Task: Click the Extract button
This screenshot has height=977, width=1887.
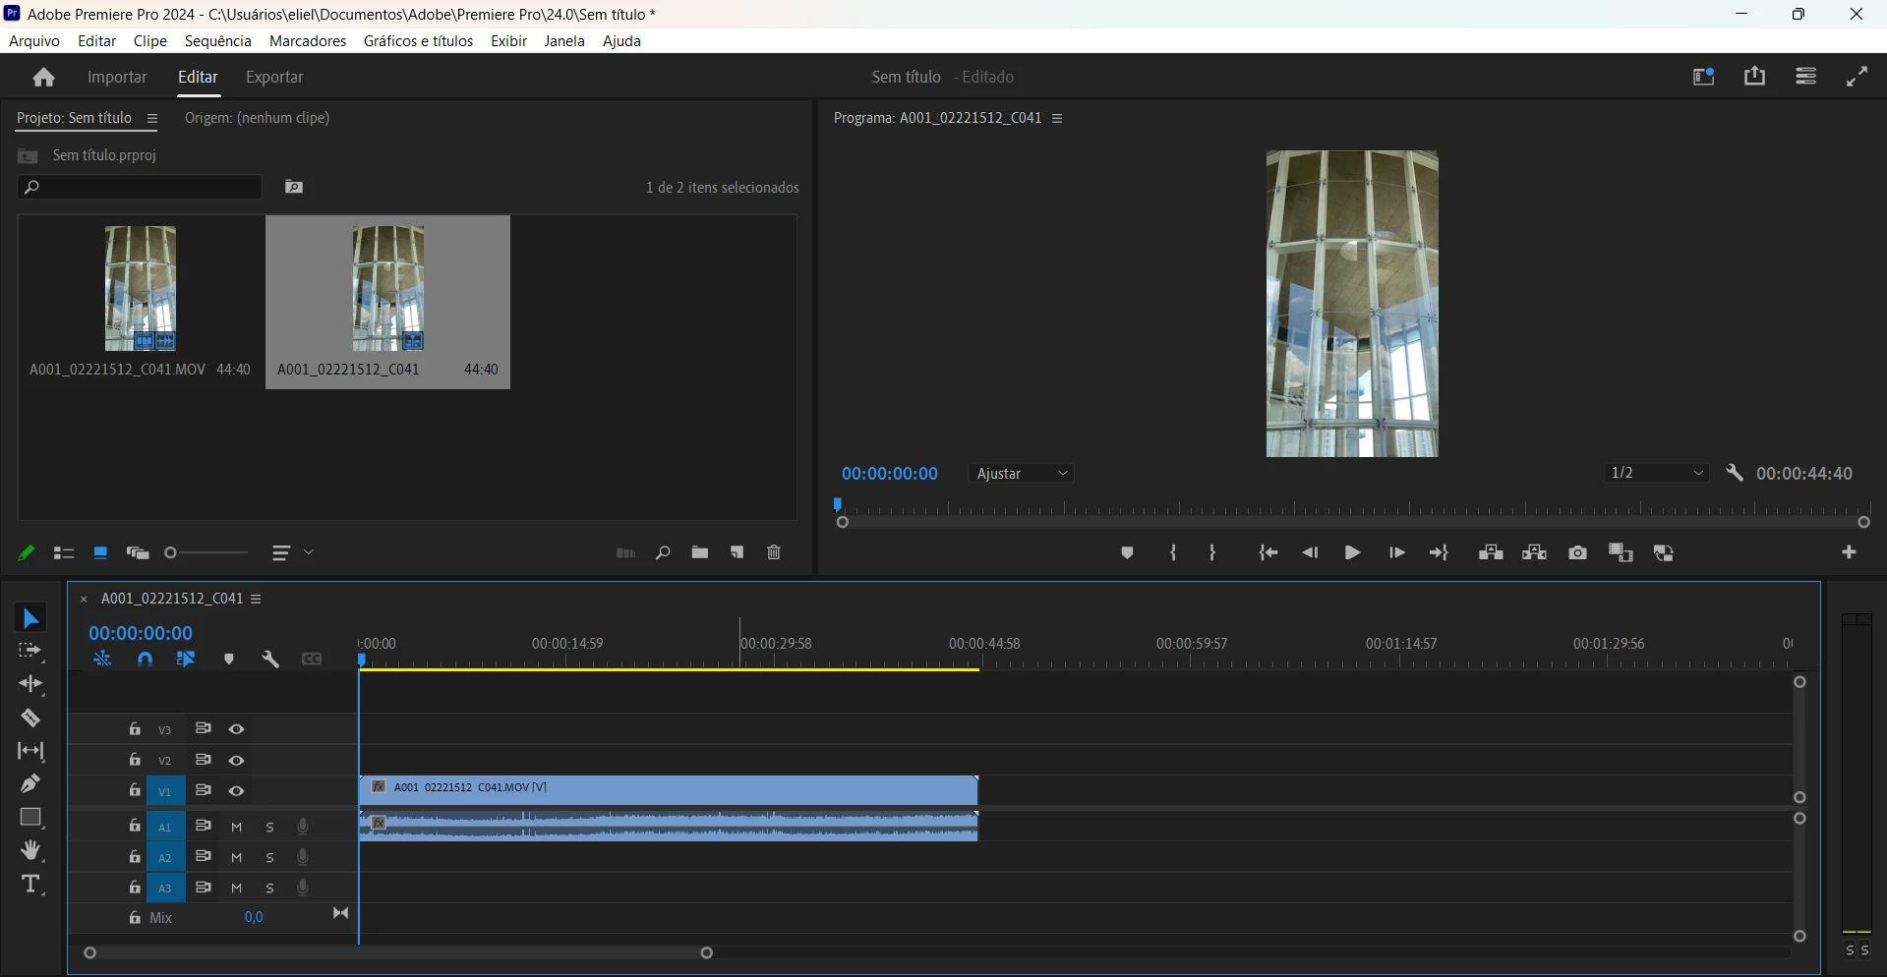Action: (1535, 553)
